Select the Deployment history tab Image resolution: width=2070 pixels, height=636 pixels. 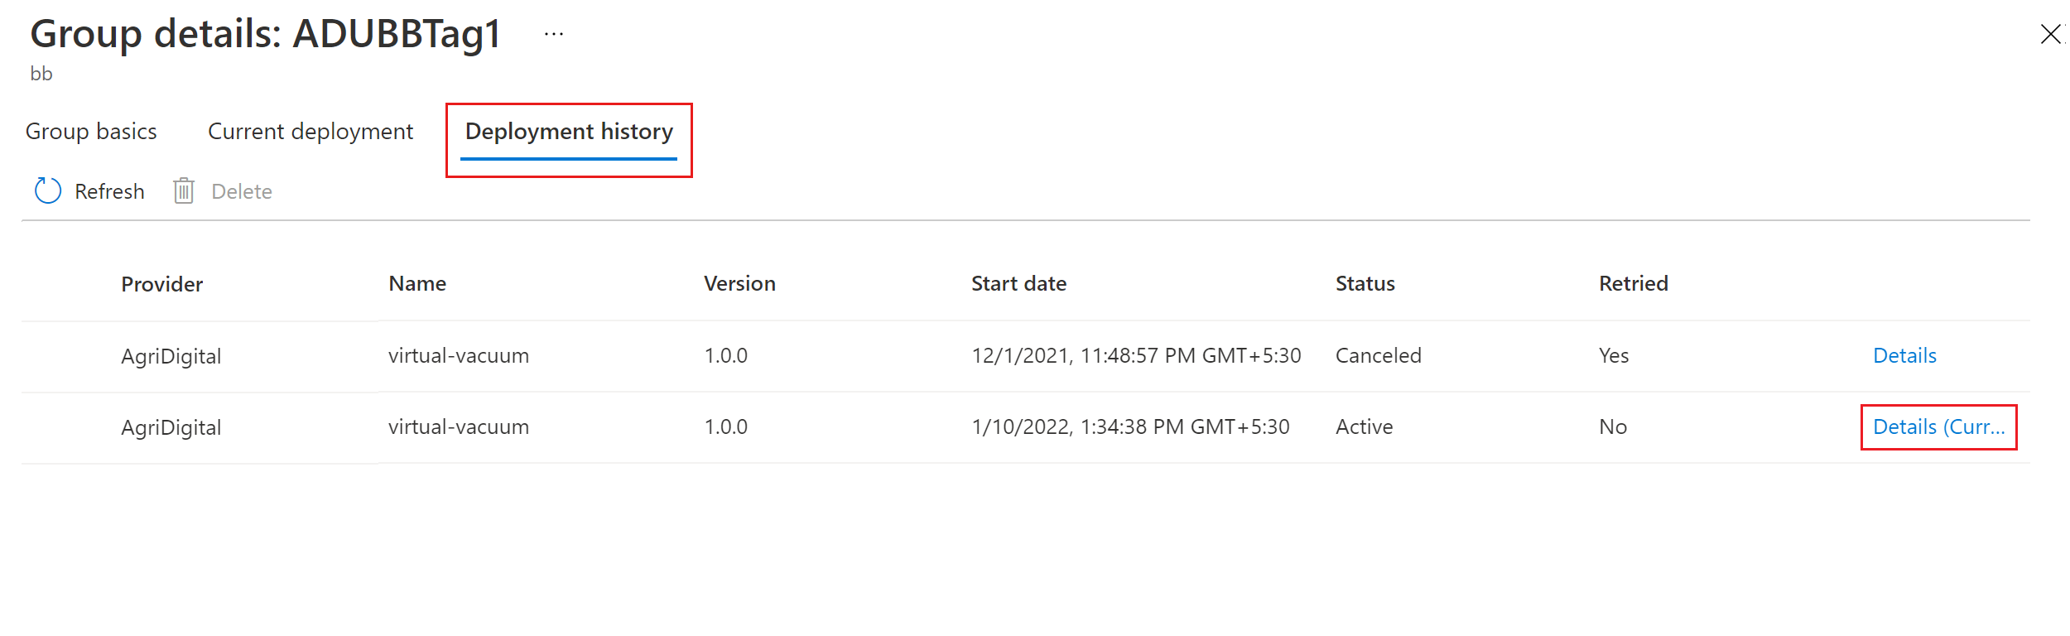click(x=569, y=131)
